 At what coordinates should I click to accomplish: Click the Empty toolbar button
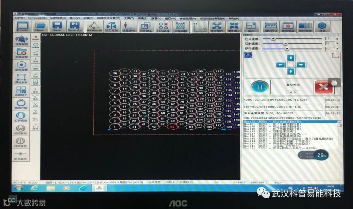click(22, 26)
